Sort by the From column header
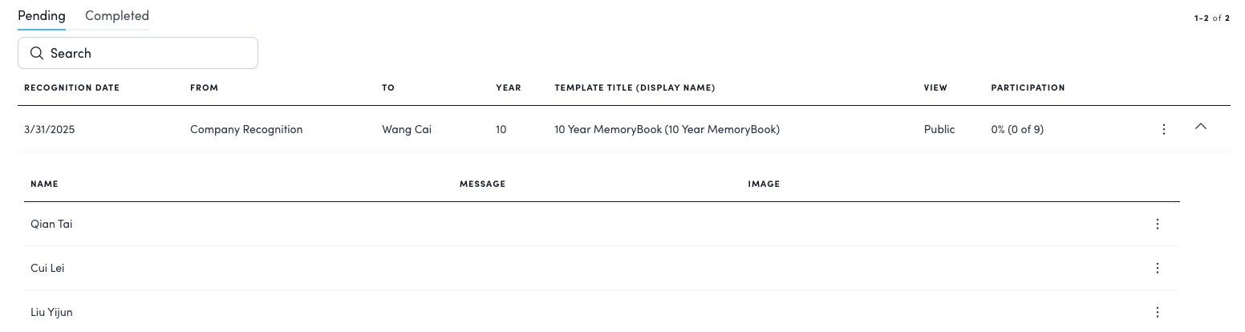The image size is (1245, 332). click(x=204, y=88)
